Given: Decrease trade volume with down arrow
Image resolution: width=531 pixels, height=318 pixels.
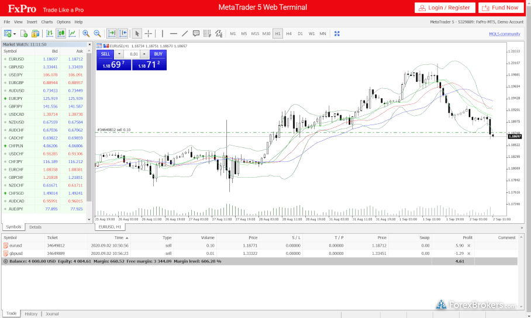Looking at the screenshot, I should click(x=119, y=54).
